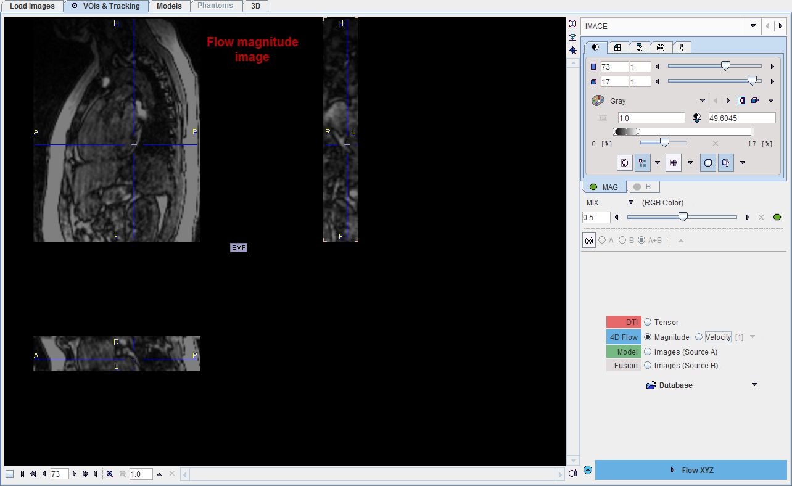Select the MAG image tab
The height and width of the screenshot is (486, 792).
pos(604,187)
